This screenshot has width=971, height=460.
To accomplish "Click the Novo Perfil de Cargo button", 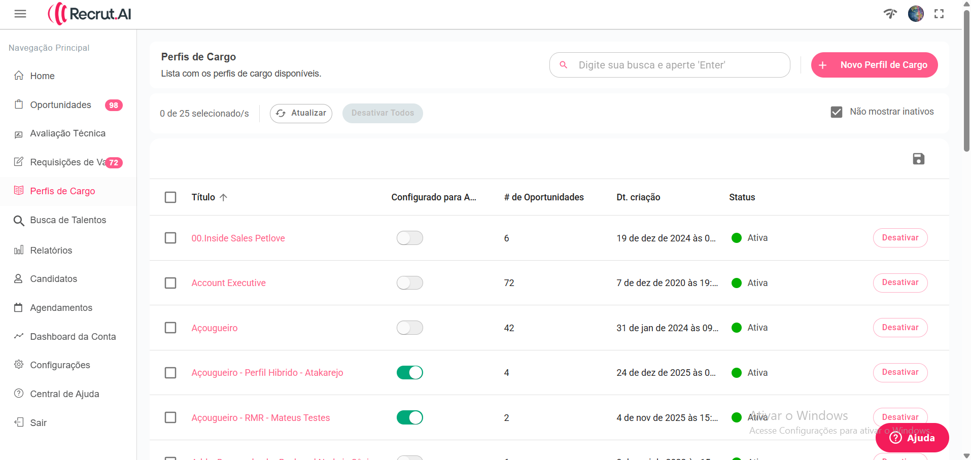I will click(x=874, y=65).
